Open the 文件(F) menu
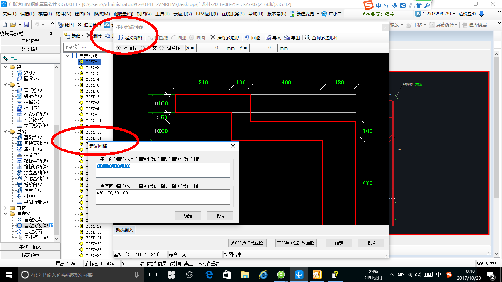The width and height of the screenshot is (502, 282). tap(10, 14)
